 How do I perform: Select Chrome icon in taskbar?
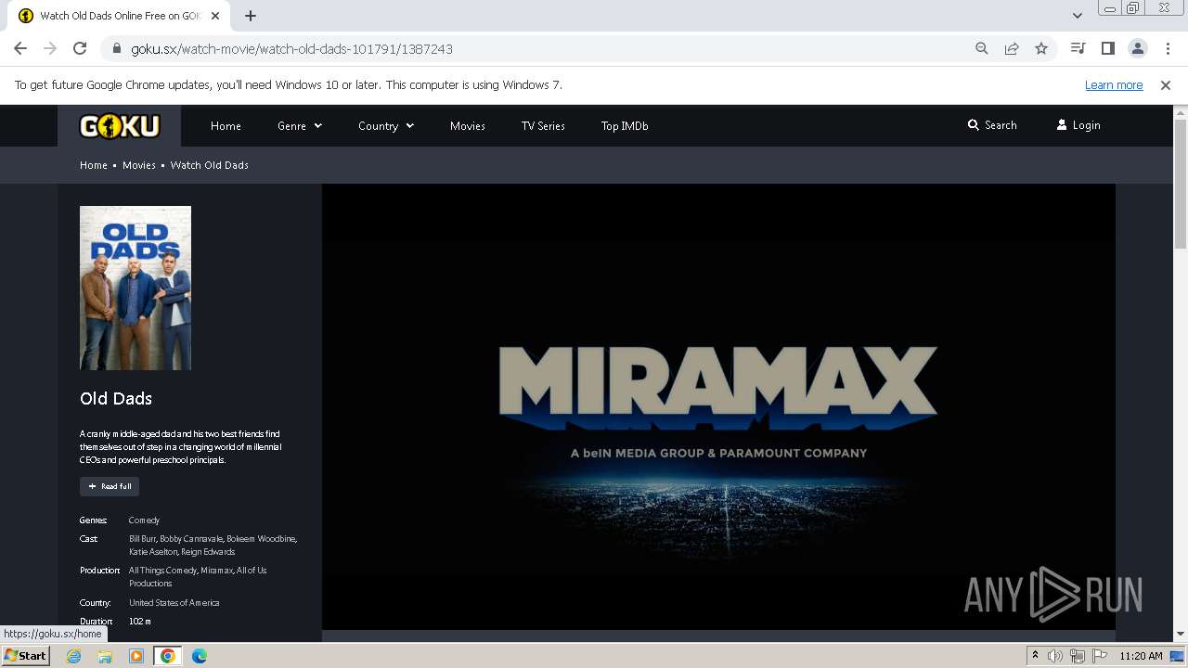(x=168, y=656)
